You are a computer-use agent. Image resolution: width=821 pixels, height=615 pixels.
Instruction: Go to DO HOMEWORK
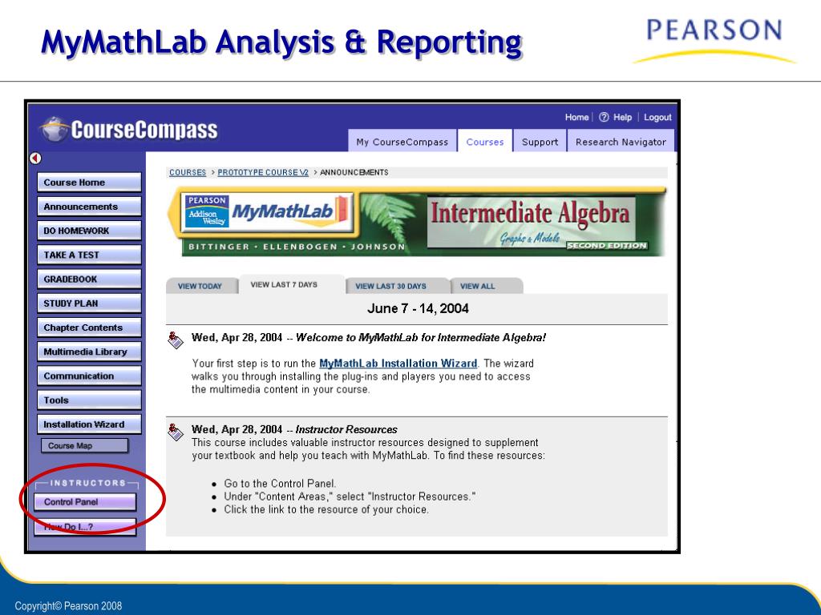tap(89, 231)
